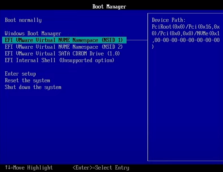Choose Shut down the system
Screen dimensions: 223x172
[x=33, y=87]
